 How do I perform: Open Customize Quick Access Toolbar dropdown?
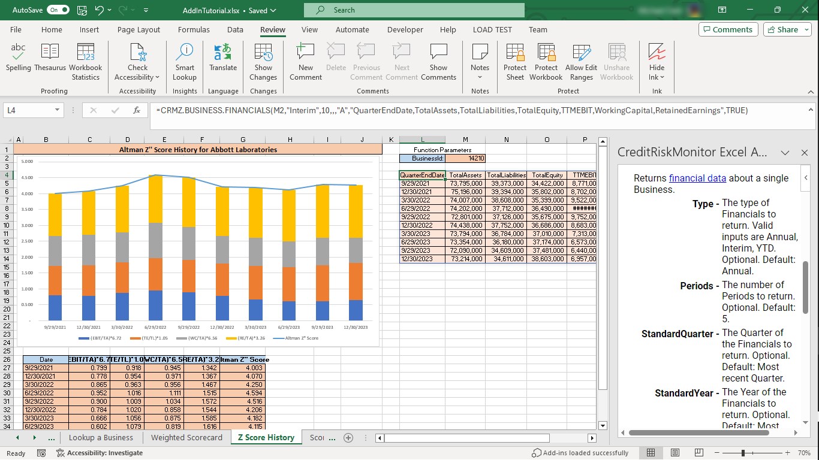(x=146, y=10)
